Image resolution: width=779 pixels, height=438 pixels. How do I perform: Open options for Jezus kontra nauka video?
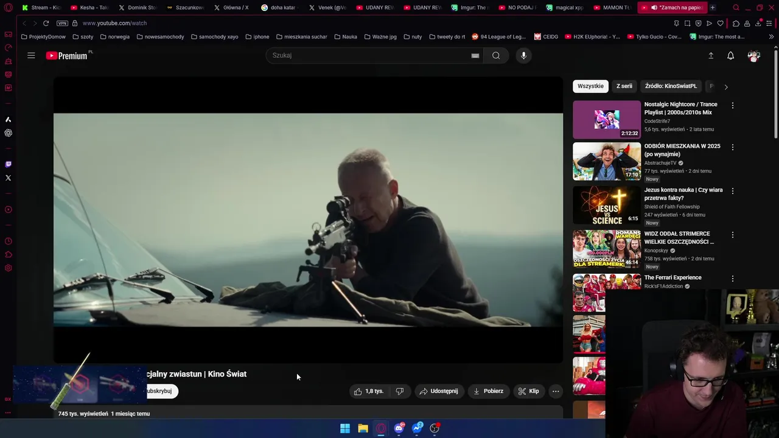[733, 191]
